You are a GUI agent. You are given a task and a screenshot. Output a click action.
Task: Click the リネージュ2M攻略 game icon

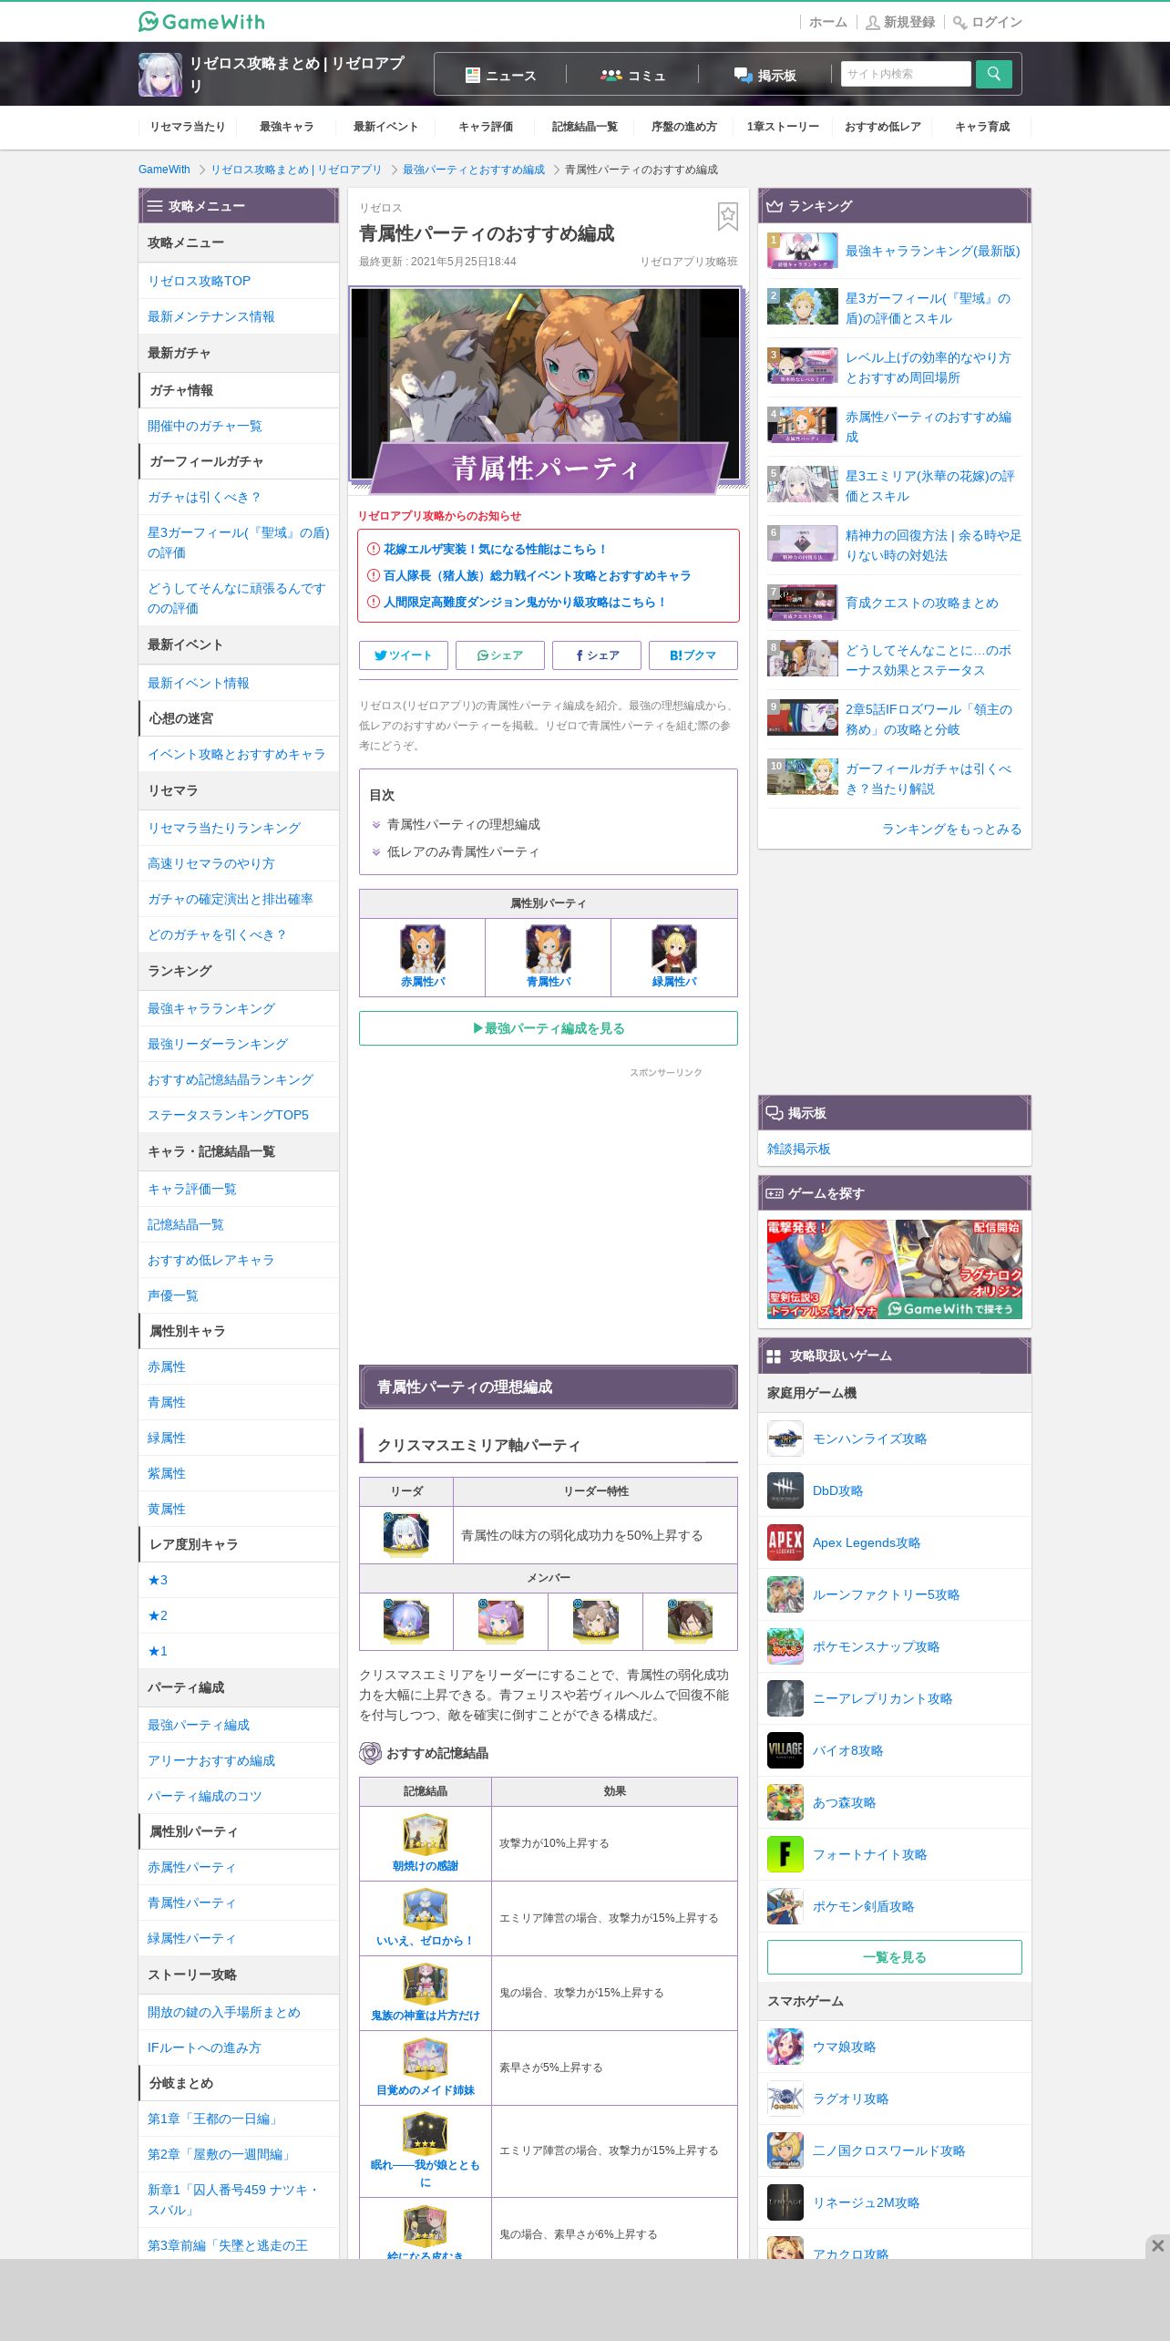785,2202
